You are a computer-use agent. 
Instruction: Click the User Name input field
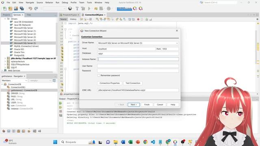coord(138,66)
